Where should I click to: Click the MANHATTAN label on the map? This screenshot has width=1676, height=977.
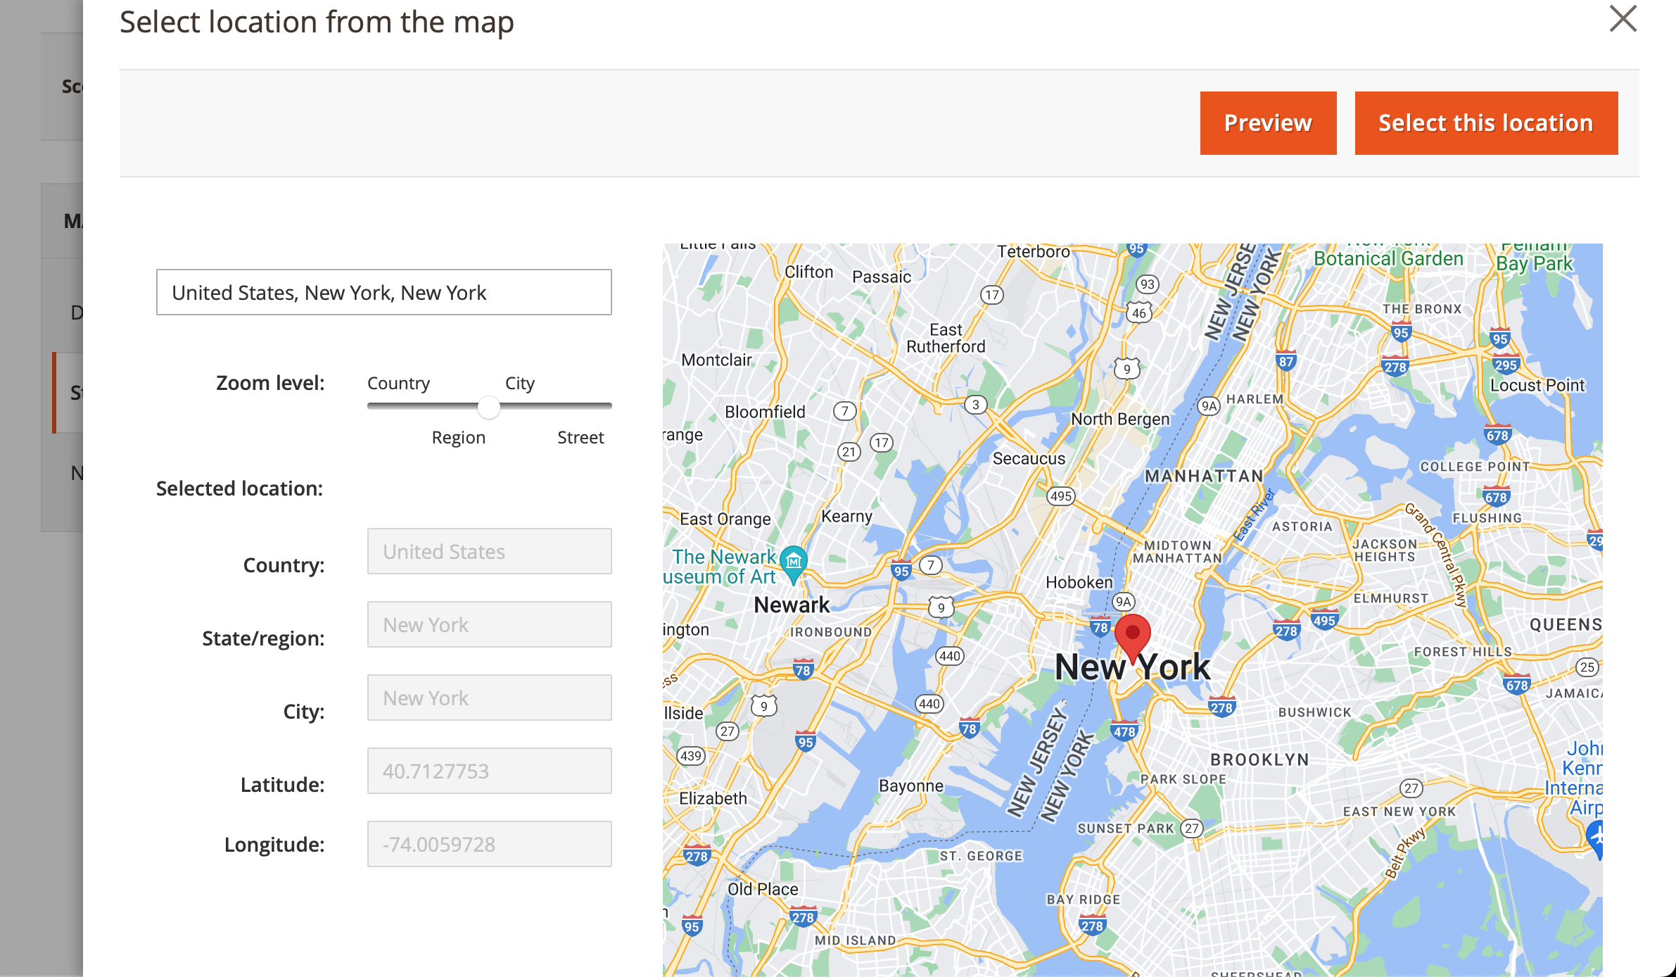pyautogui.click(x=1204, y=477)
